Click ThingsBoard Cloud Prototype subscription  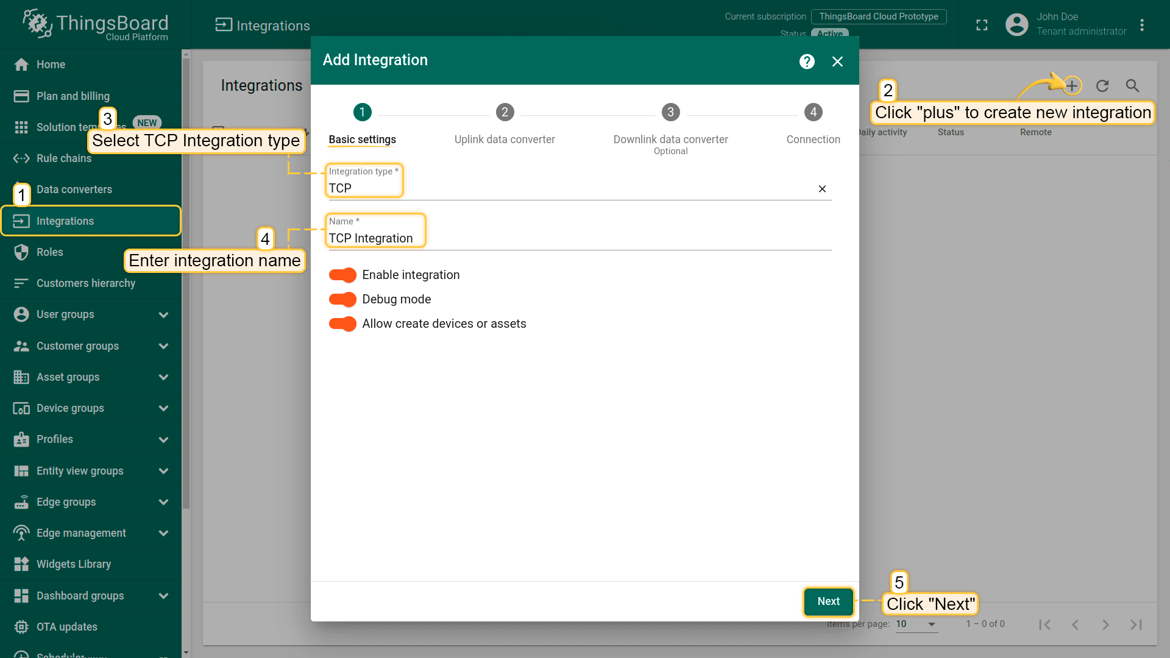pos(879,16)
